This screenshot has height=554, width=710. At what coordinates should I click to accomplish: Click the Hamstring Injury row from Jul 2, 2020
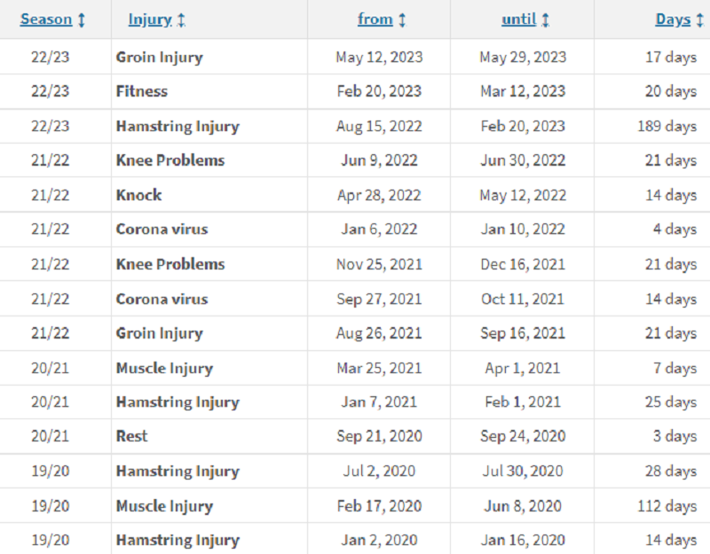[355, 472]
